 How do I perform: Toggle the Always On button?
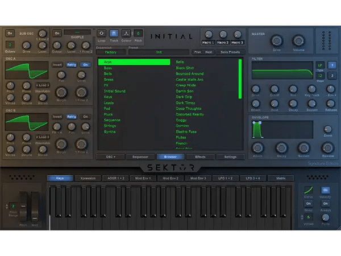coord(325,204)
